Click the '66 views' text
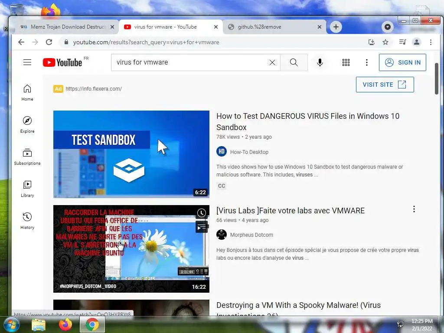444x333 pixels. pos(226,220)
